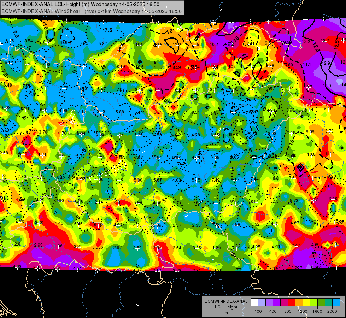346x318 pixels.
Task: Click the grid value 8.70
Action: [x=329, y=131]
